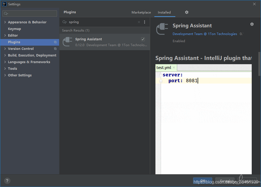Close the test.yml tab in preview
Screen dimensions: 261x187
click(174, 67)
